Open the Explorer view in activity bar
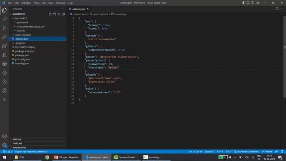 [x=4, y=10]
